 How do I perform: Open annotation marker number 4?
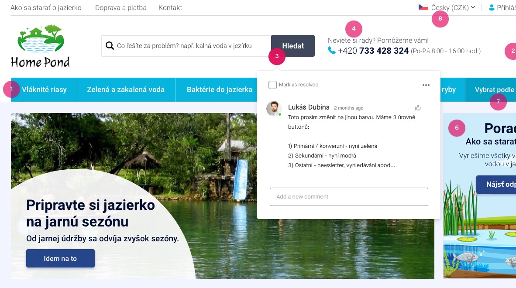click(x=354, y=29)
